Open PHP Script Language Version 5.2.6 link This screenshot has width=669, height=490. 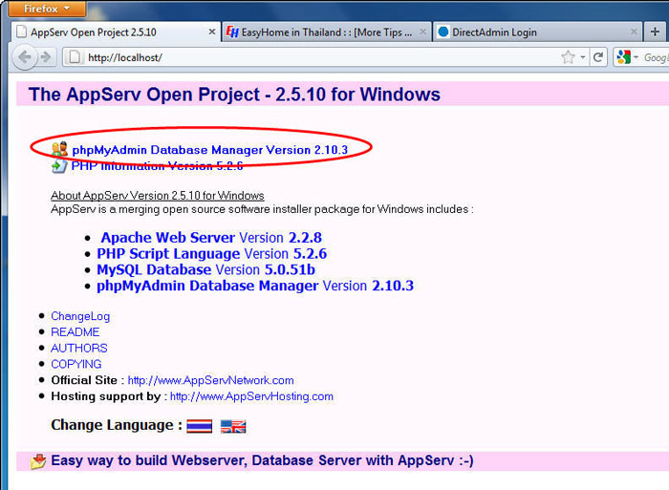point(211,254)
